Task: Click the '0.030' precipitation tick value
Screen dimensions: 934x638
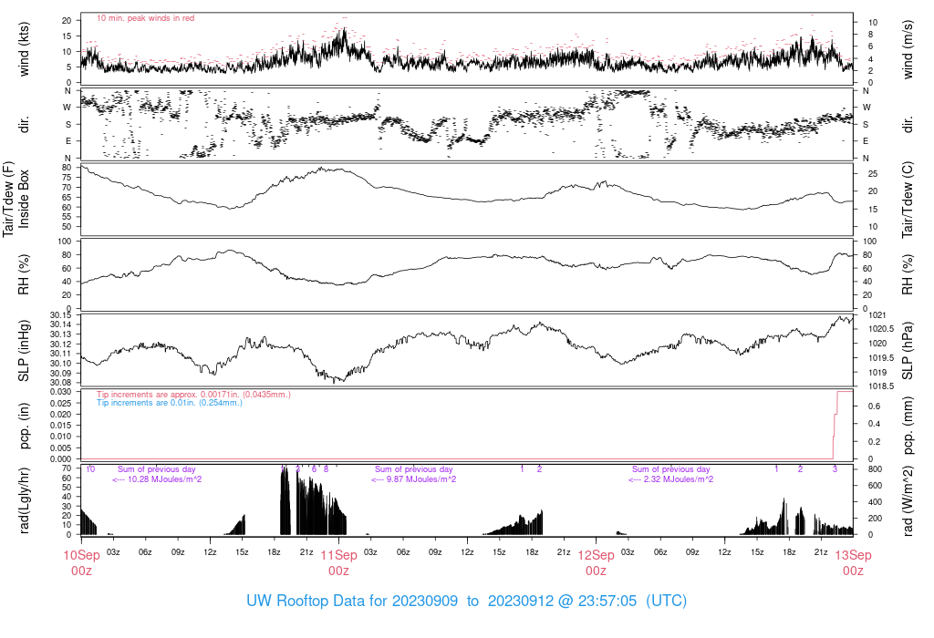Action: click(x=61, y=392)
